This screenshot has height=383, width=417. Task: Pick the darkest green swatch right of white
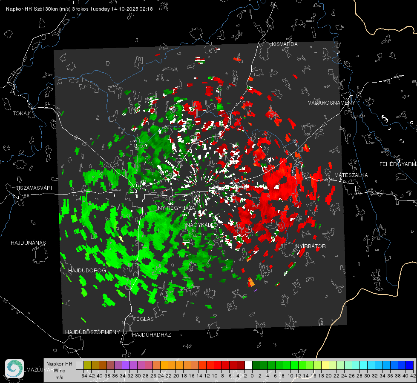click(256, 365)
